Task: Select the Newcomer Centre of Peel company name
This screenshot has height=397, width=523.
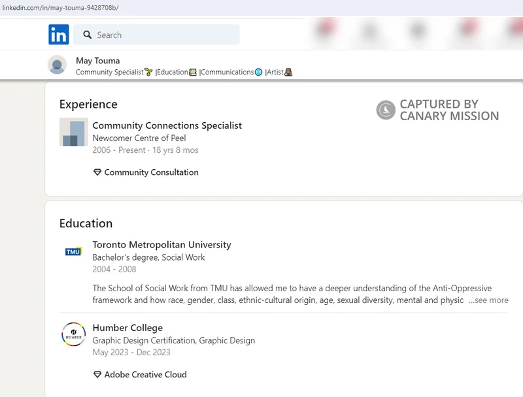Action: [x=139, y=138]
